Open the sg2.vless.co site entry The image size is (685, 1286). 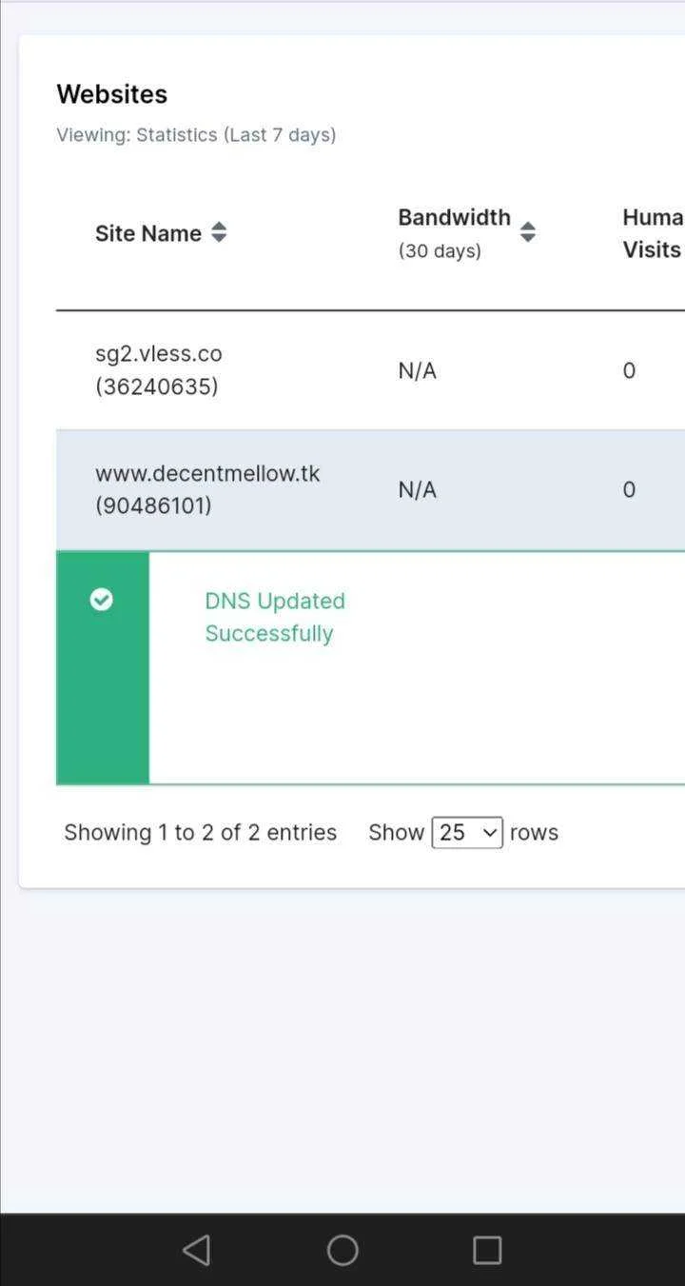[159, 353]
